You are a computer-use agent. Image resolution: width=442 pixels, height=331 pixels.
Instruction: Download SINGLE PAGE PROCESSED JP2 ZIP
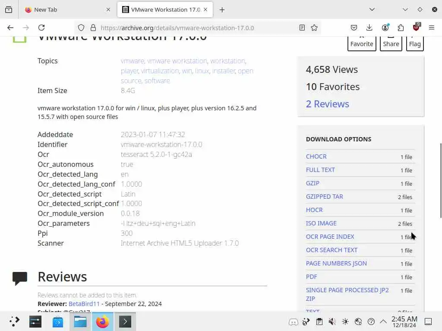coord(347,294)
